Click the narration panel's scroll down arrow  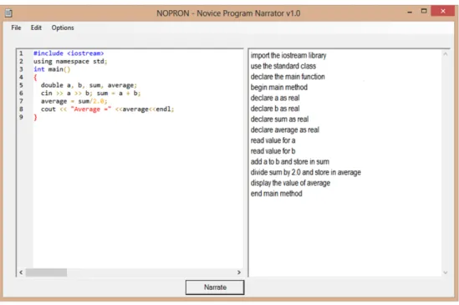(446, 272)
